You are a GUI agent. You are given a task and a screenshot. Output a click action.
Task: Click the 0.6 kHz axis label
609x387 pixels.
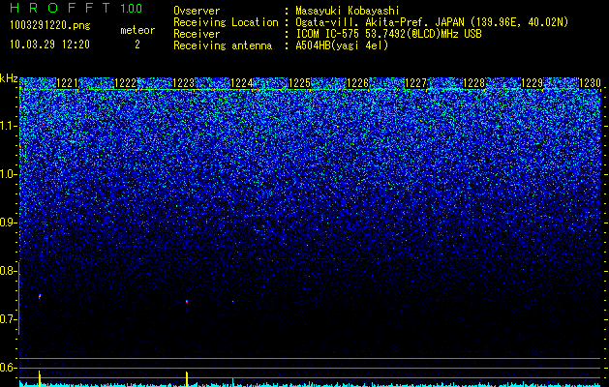pyautogui.click(x=8, y=368)
